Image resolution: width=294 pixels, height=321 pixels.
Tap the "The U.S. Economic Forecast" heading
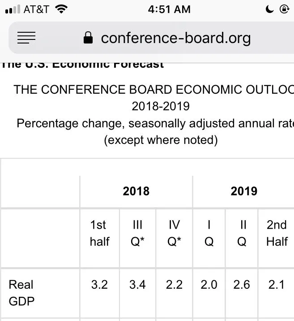[x=83, y=64]
